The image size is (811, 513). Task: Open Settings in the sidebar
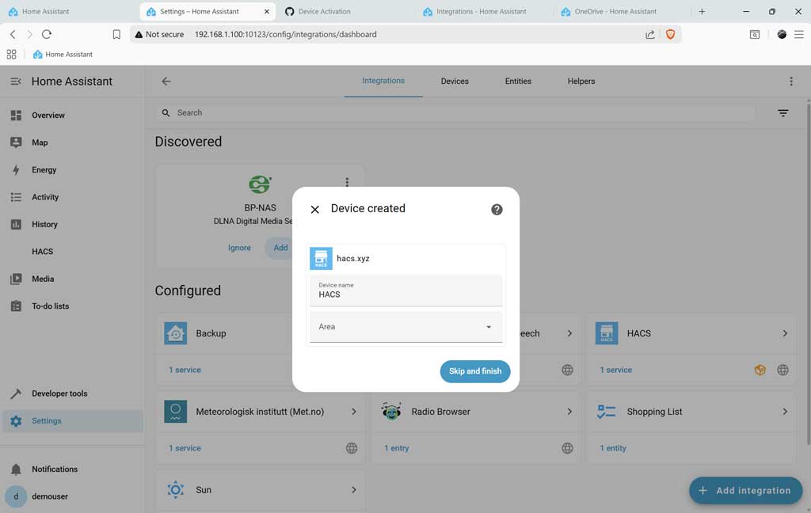(x=72, y=421)
